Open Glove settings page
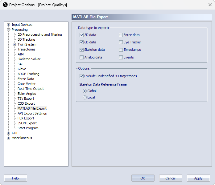Viewport: 215px width, 185px height. click(22, 69)
